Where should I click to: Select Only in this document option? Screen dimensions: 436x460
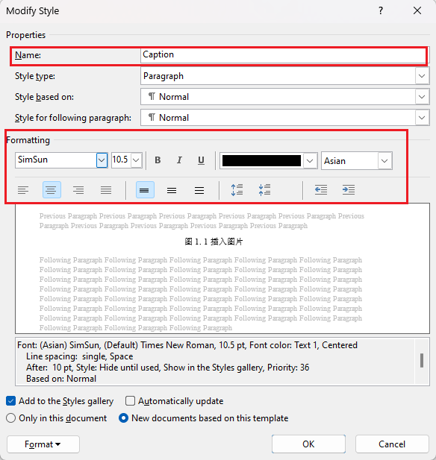point(11,418)
